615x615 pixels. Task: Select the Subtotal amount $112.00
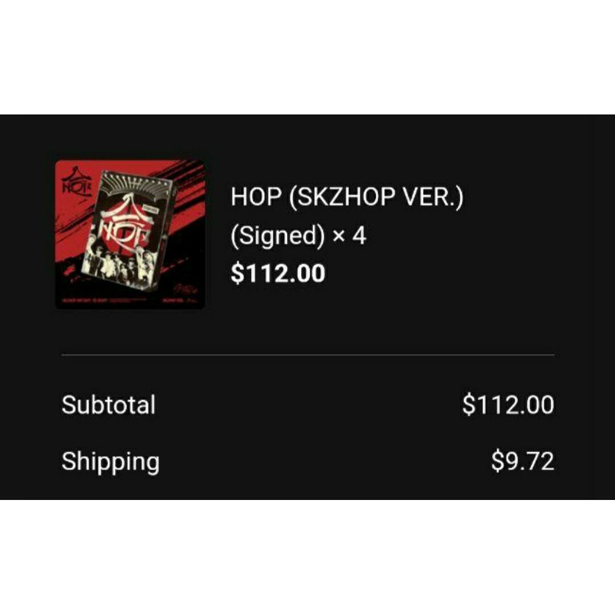pyautogui.click(x=508, y=404)
